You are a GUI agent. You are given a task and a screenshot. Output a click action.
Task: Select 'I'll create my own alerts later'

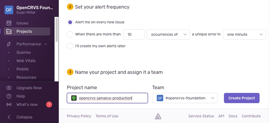pos(70,46)
